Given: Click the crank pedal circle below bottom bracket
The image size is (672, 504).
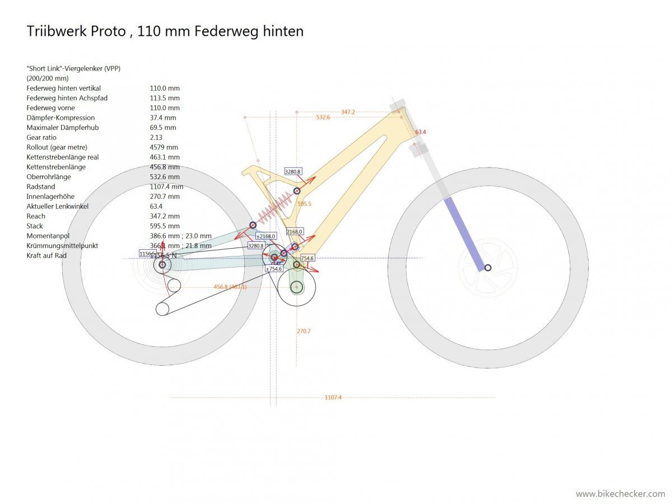Looking at the screenshot, I should tap(297, 287).
